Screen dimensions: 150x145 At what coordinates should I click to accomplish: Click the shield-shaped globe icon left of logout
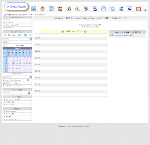coord(130,9)
